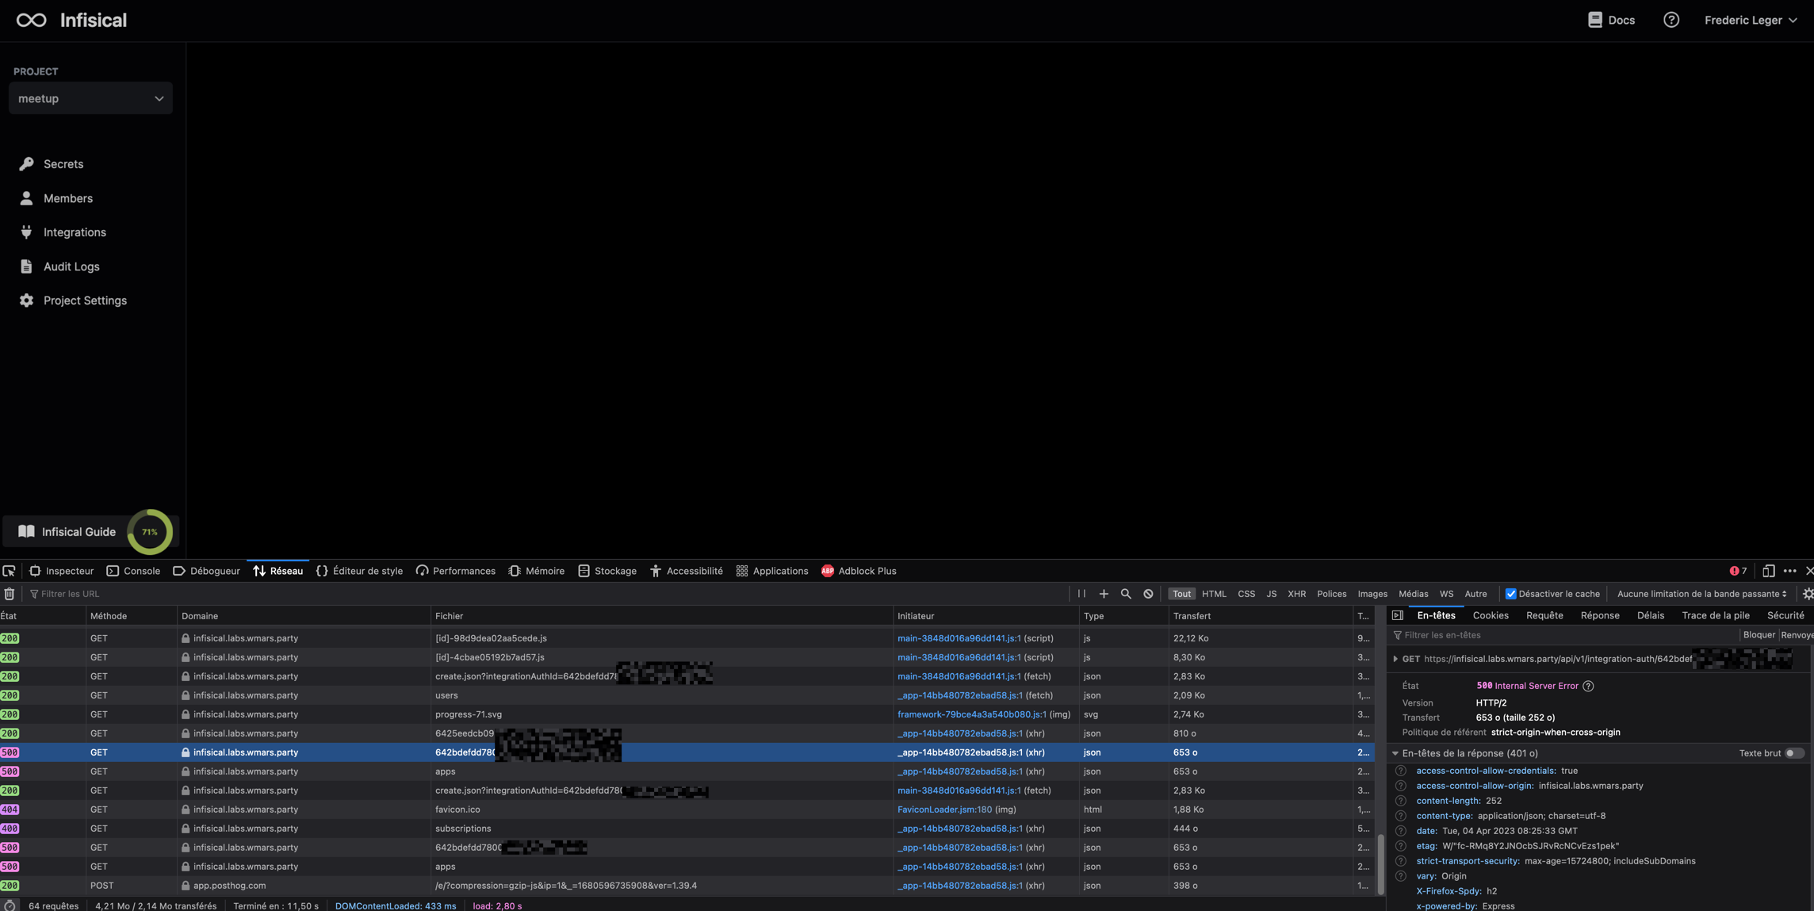
Task: Click the pause recording network icon
Action: (1081, 594)
